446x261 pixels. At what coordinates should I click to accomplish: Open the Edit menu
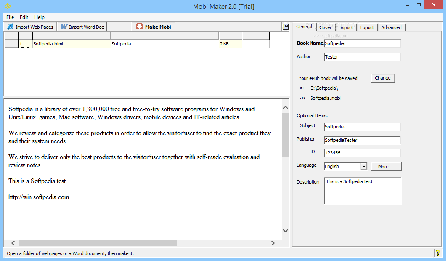click(x=24, y=17)
